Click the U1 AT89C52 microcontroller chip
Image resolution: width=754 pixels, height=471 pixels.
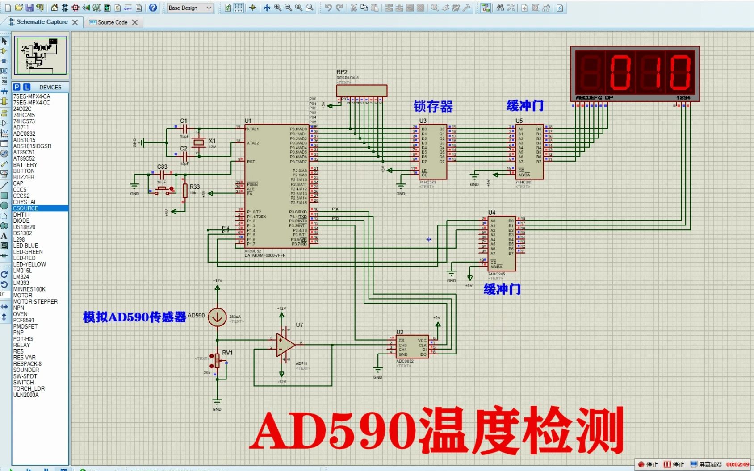click(276, 186)
